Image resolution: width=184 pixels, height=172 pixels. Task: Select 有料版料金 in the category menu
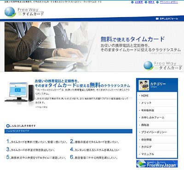pyautogui.click(x=157, y=110)
